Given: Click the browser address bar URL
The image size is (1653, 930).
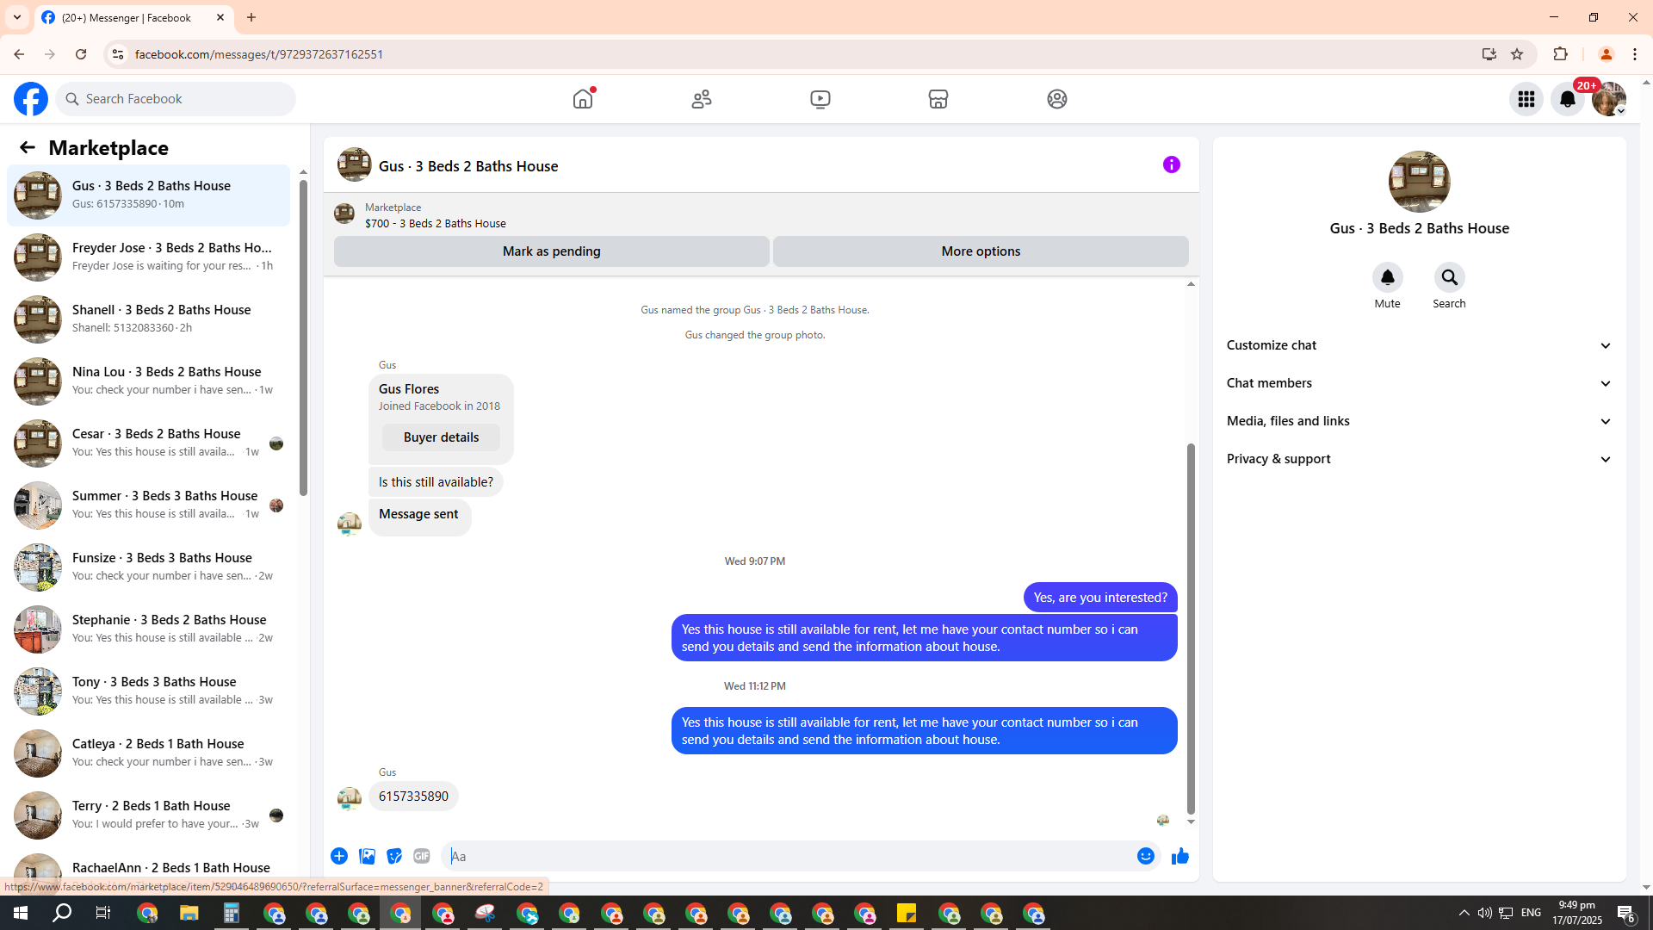Looking at the screenshot, I should pyautogui.click(x=259, y=54).
